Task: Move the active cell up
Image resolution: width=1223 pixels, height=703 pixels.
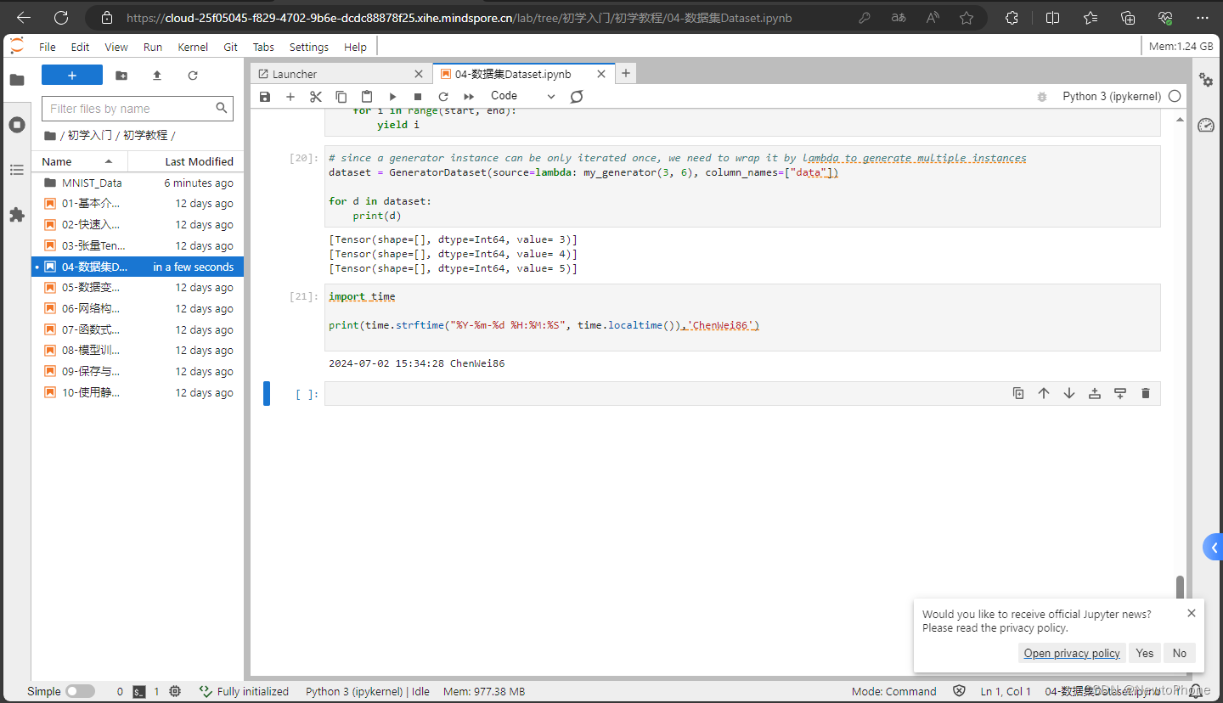Action: [x=1044, y=393]
